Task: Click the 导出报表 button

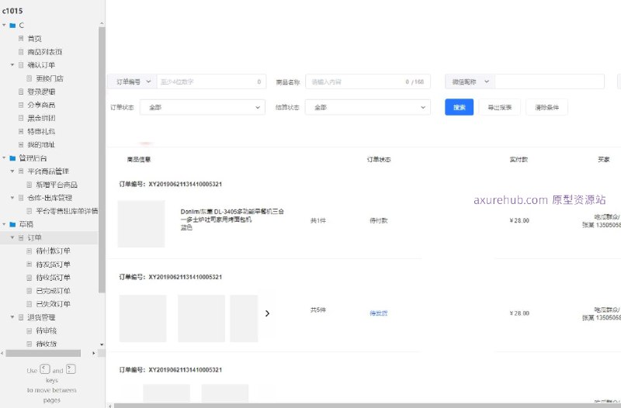Action: (499, 107)
